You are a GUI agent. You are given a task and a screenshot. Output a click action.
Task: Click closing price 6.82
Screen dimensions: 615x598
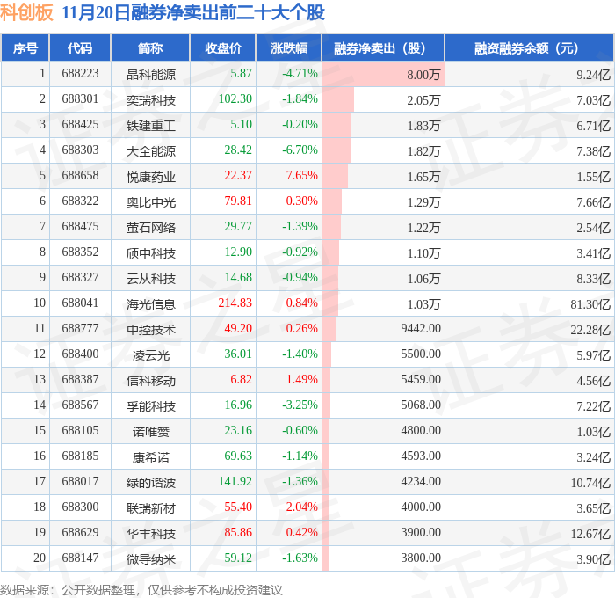point(242,380)
